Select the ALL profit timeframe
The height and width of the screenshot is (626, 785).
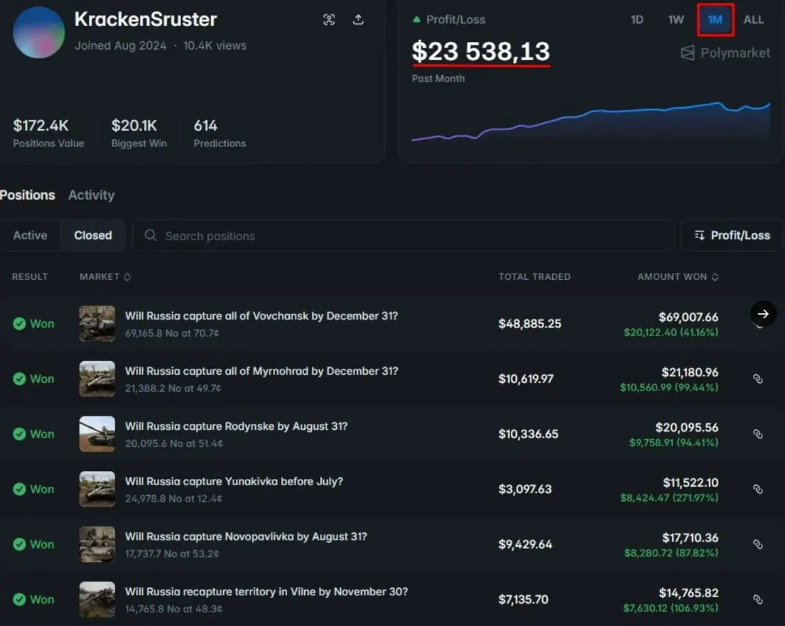[x=754, y=20]
